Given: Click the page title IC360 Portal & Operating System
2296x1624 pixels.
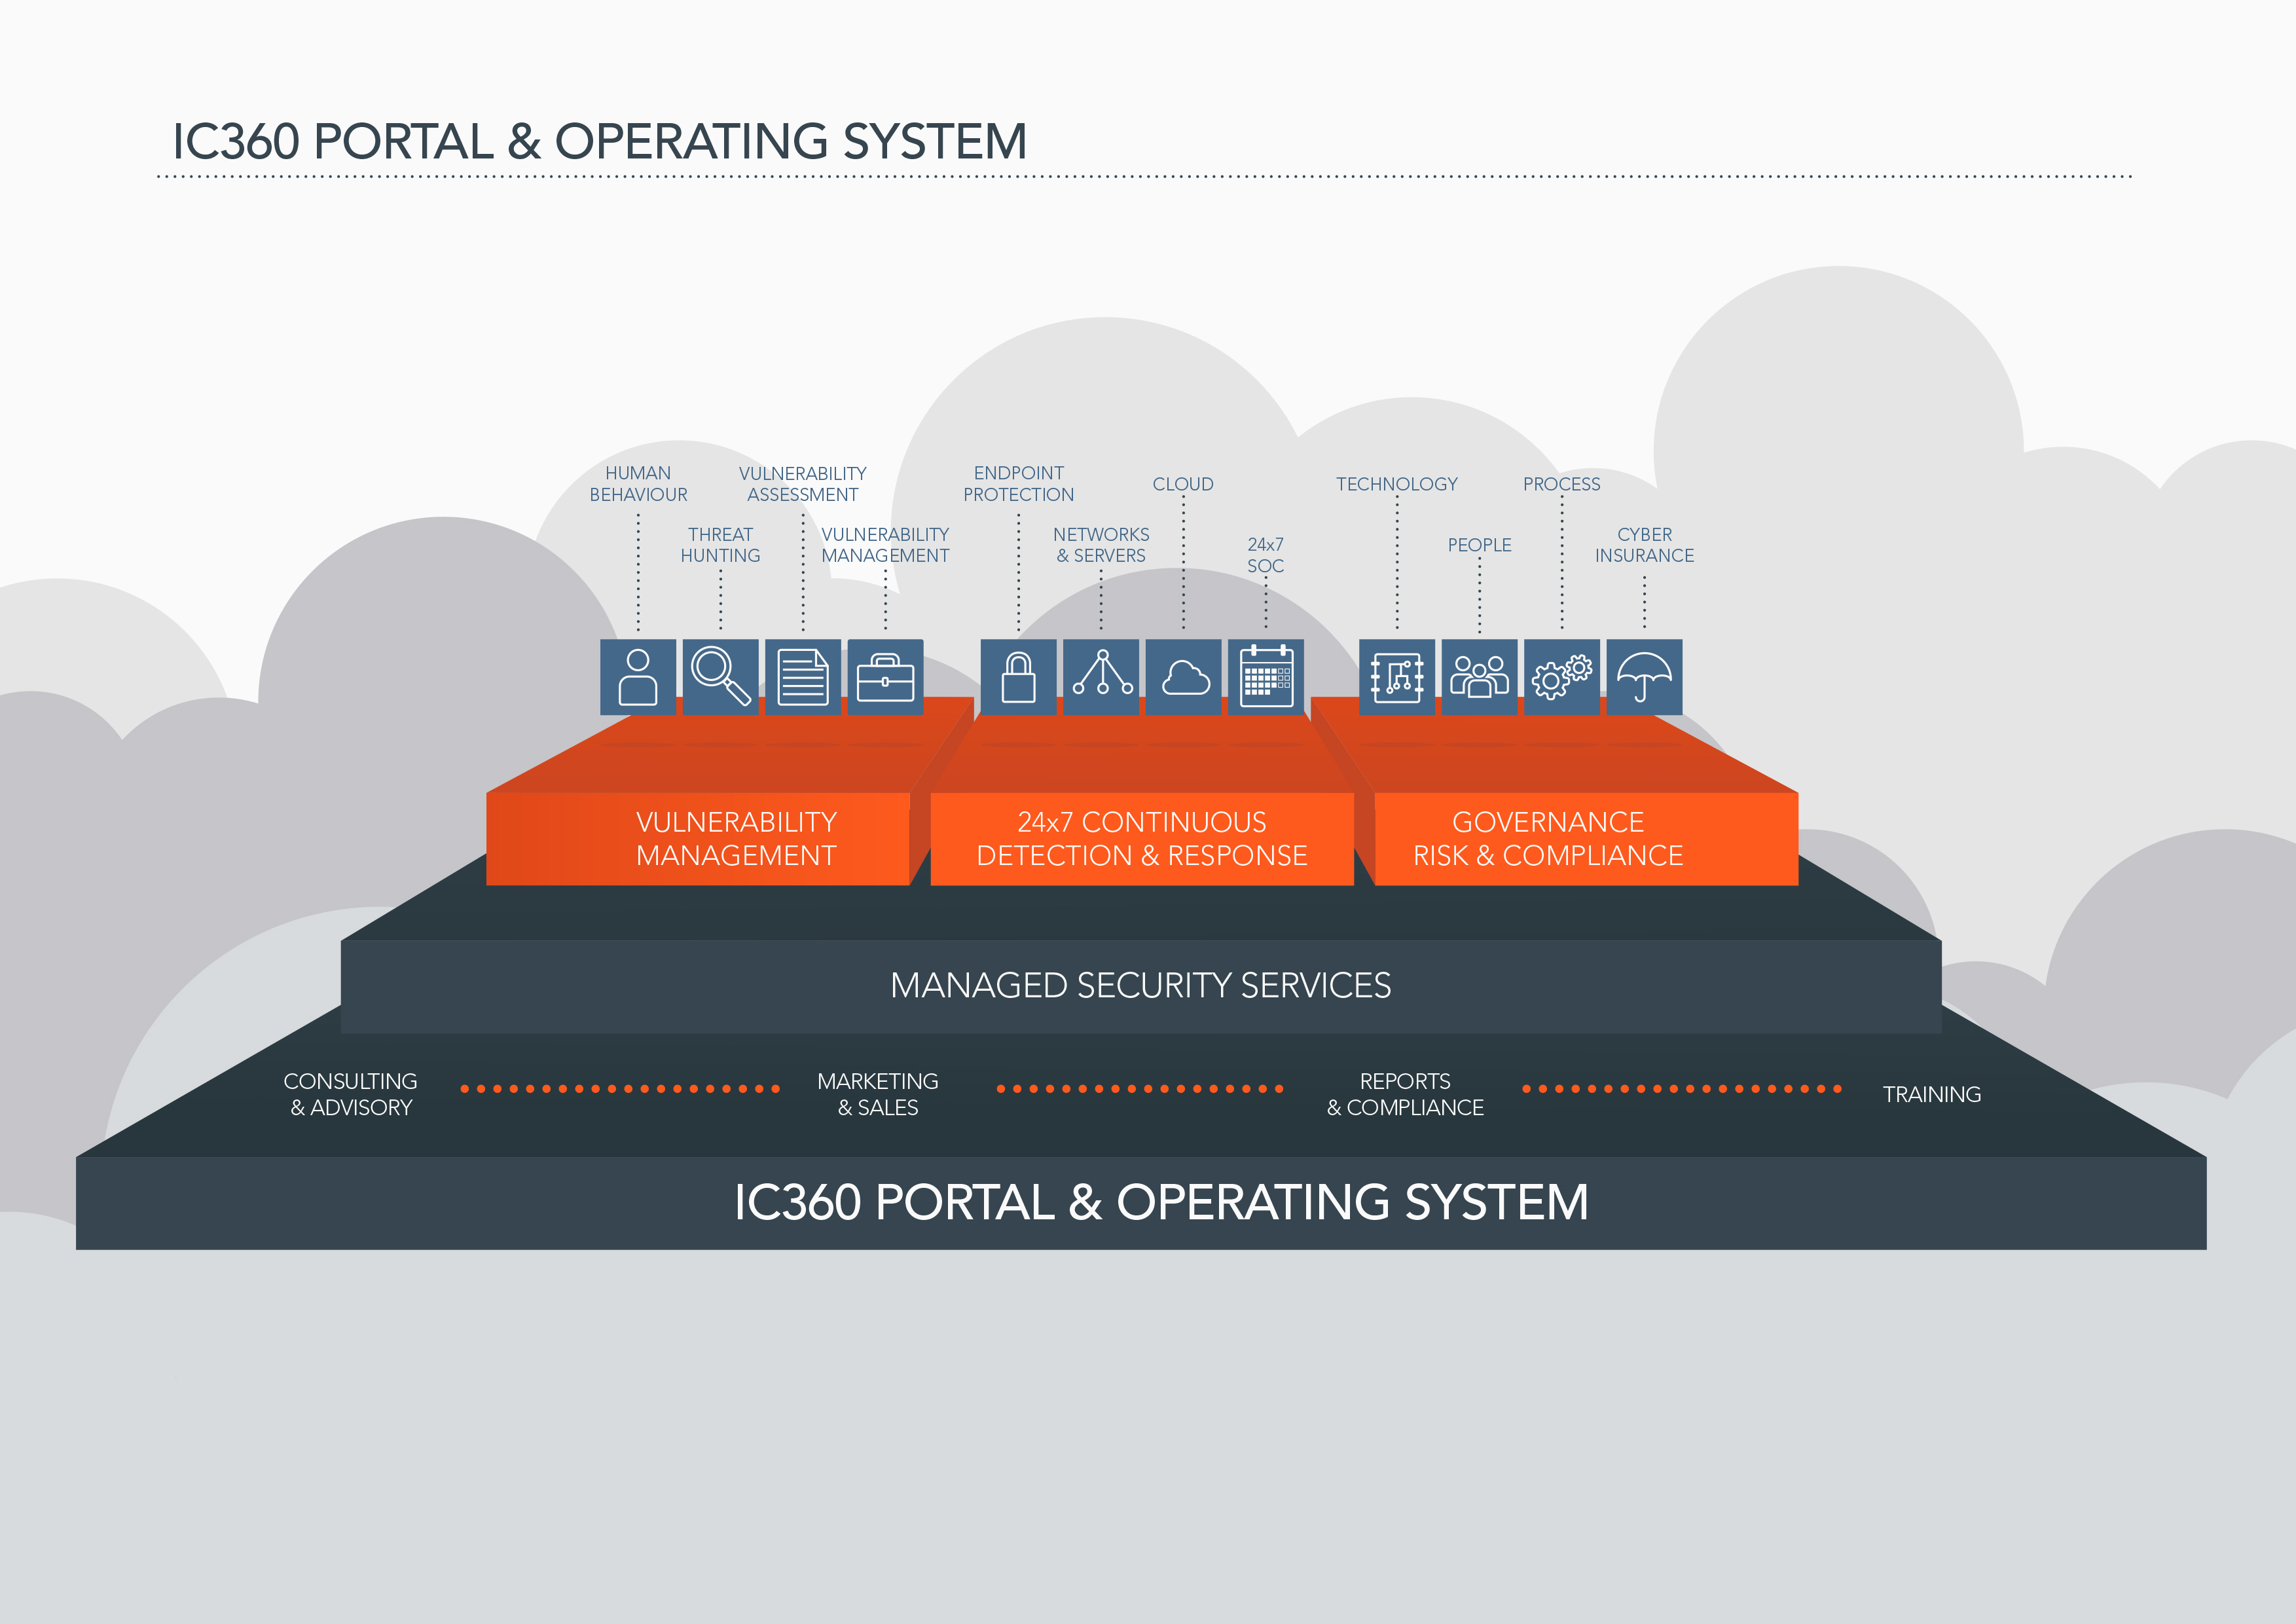Looking at the screenshot, I should 600,141.
